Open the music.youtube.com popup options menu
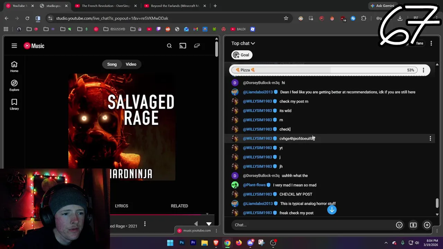This screenshot has height=249, width=443. click(x=216, y=231)
